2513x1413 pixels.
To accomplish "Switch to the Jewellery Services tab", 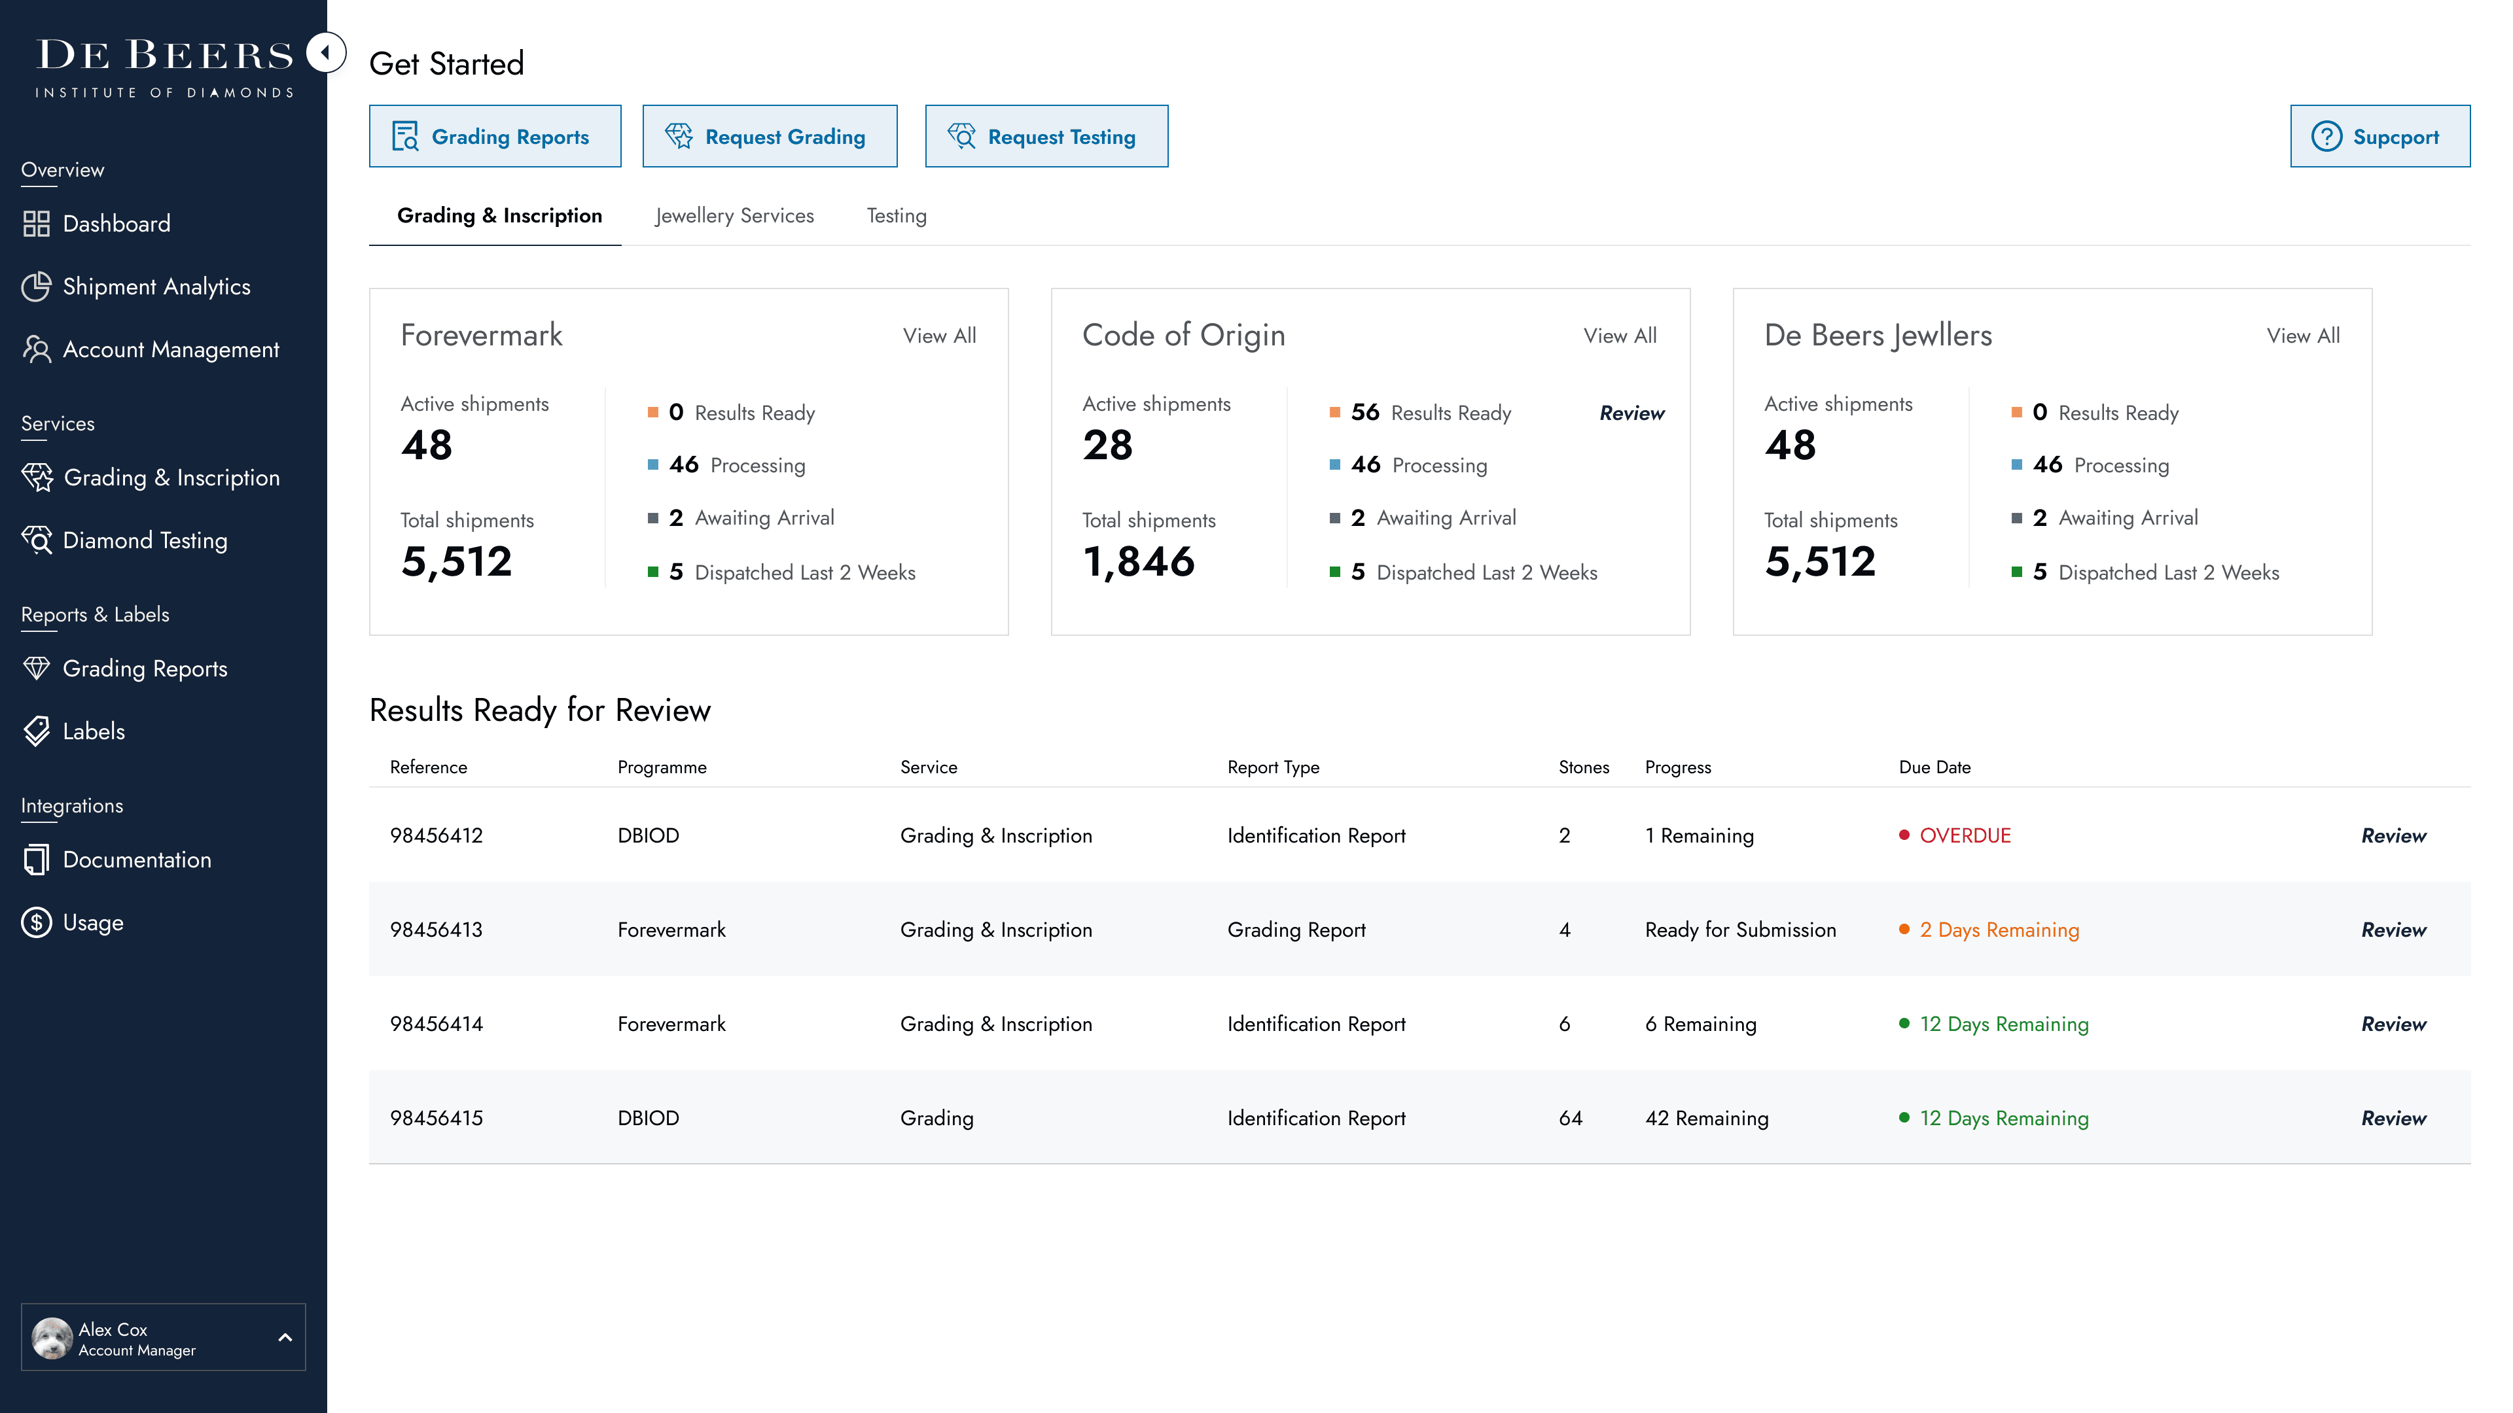I will pyautogui.click(x=734, y=215).
